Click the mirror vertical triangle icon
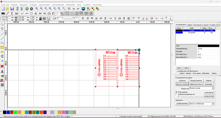This screenshot has height=118, width=221. tap(2, 76)
